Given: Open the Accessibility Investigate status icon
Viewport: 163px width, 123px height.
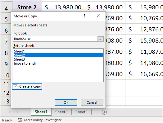Looking at the screenshot, I should point(20,120).
